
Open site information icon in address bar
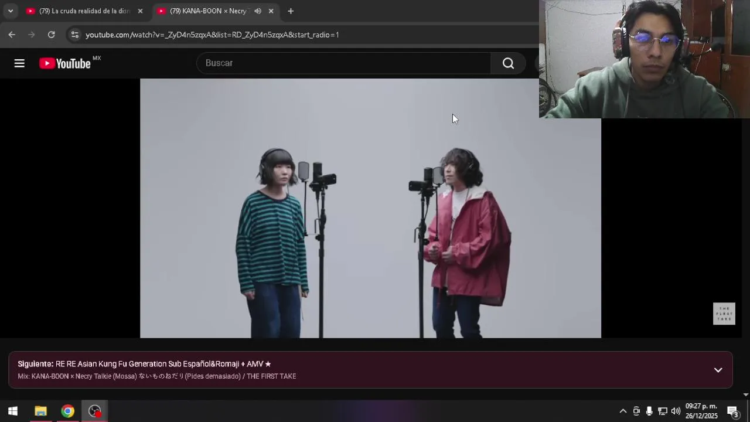tap(74, 35)
